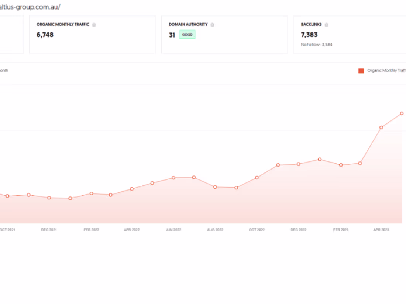Click the red Organic Monthly Traffic legend swatch
Image resolution: width=406 pixels, height=304 pixels.
(361, 71)
